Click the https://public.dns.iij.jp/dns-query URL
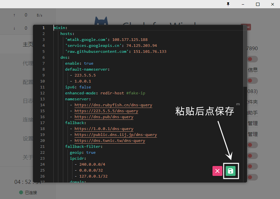This screenshot has width=280, height=199. point(116,135)
